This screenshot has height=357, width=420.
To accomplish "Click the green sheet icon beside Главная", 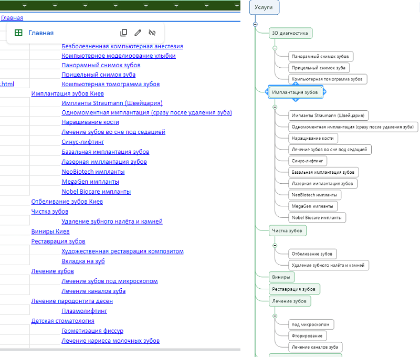I will [x=18, y=33].
